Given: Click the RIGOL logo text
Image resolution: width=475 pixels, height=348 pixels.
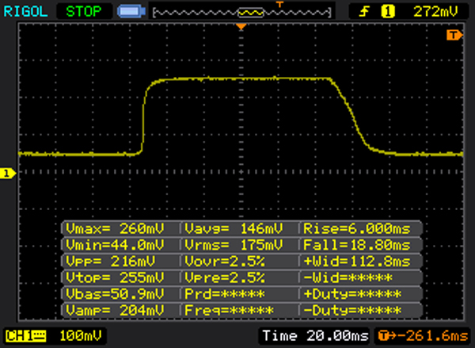Looking at the screenshot, I should point(25,12).
